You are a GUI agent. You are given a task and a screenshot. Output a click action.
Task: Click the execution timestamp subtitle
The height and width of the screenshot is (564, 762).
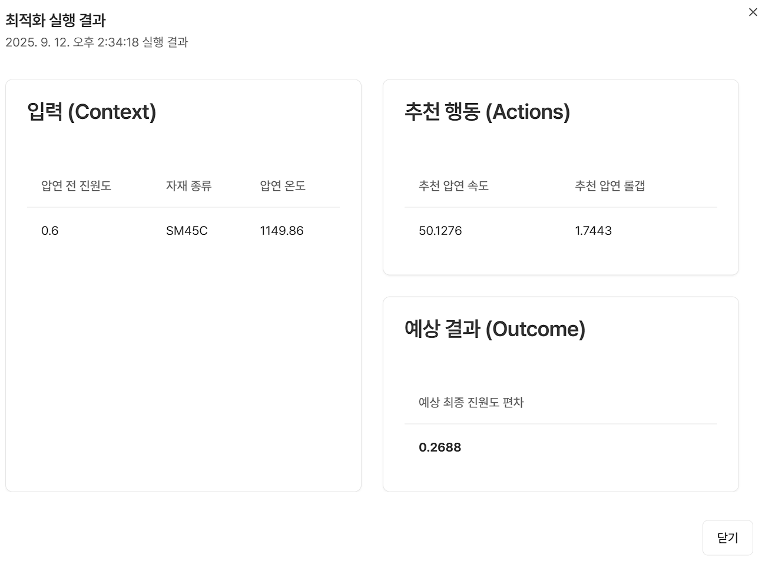click(97, 42)
